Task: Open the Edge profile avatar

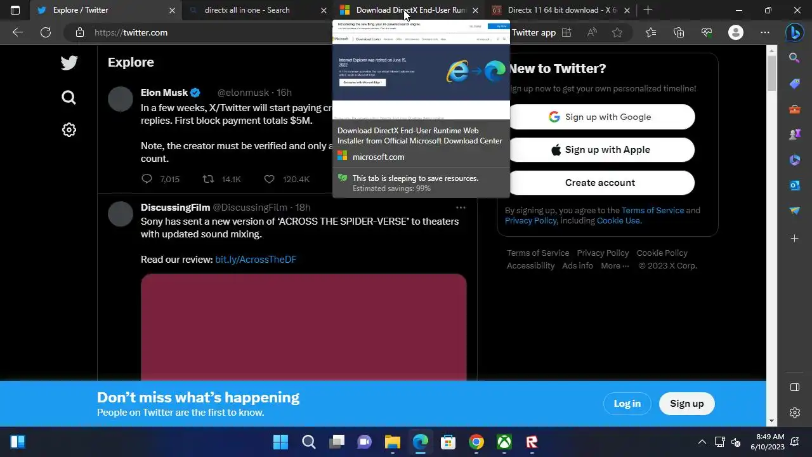Action: tap(736, 32)
